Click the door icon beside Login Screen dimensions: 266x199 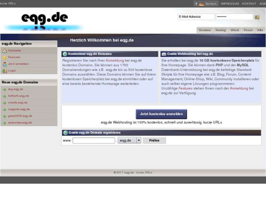tap(5, 71)
